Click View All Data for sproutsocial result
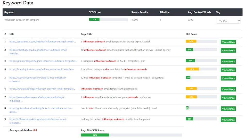Image resolution: width=245 pixels, height=138 pixels. [228, 42]
